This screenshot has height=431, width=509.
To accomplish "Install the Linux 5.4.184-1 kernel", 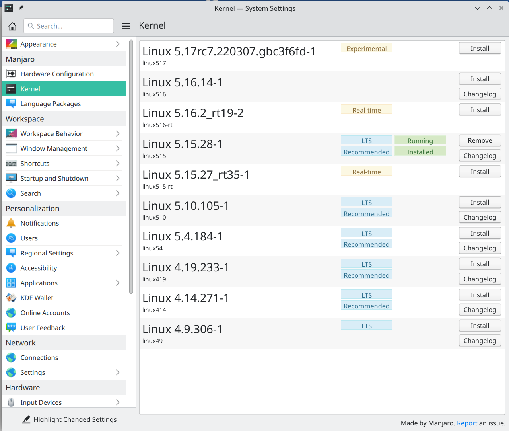I will (480, 233).
